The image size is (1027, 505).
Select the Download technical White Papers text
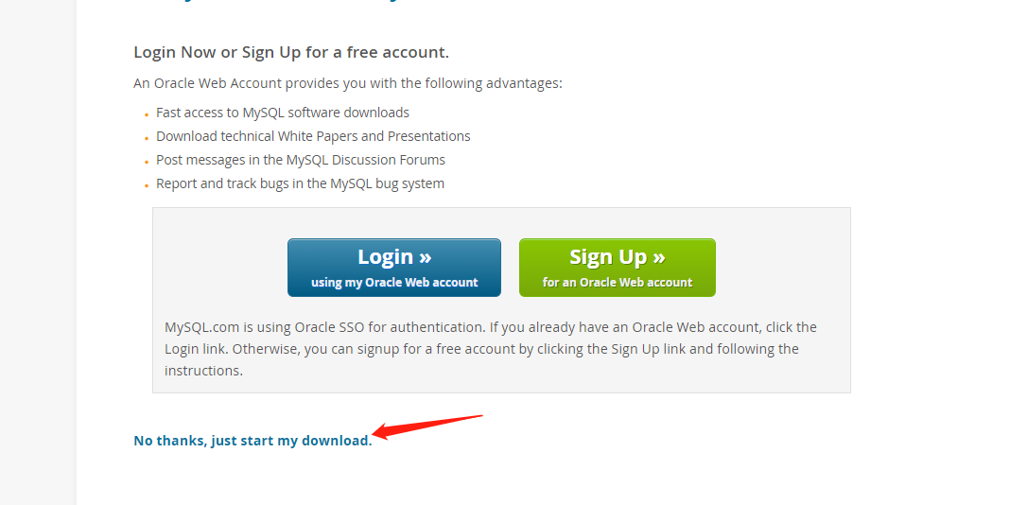tap(313, 136)
